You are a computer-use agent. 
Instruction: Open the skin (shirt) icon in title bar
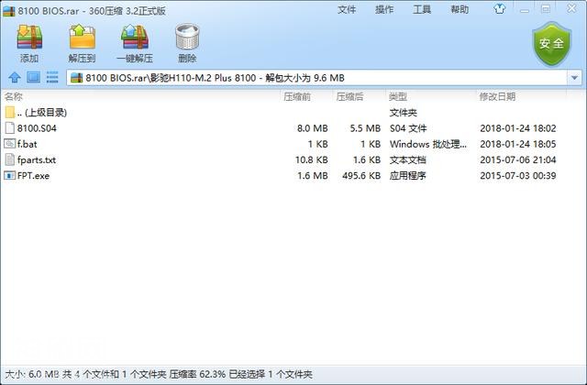498,9
